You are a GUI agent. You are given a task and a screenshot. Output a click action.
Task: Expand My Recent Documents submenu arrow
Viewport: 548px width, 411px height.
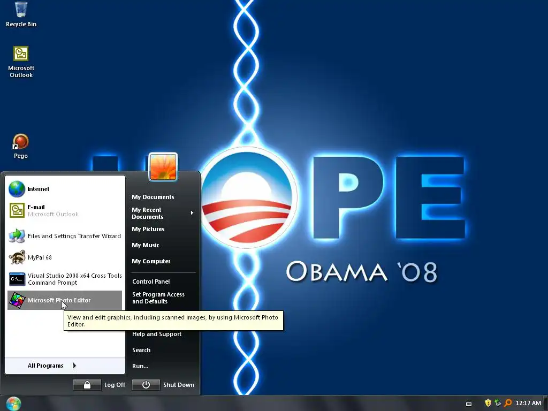(192, 213)
